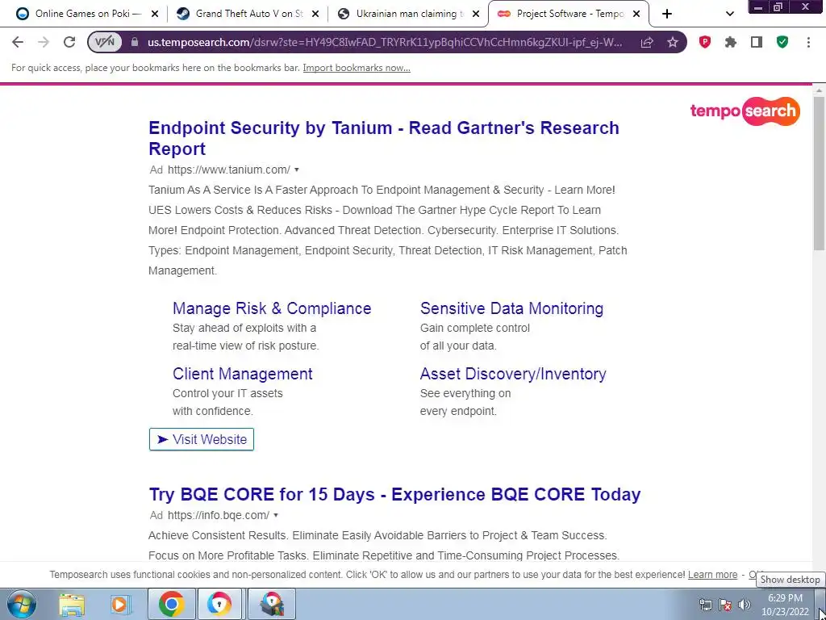Open Asset Discovery/Inventory sitelink

(x=513, y=374)
